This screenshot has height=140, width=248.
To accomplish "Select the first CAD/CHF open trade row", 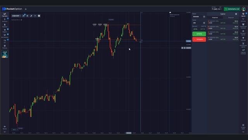I will (223, 22).
